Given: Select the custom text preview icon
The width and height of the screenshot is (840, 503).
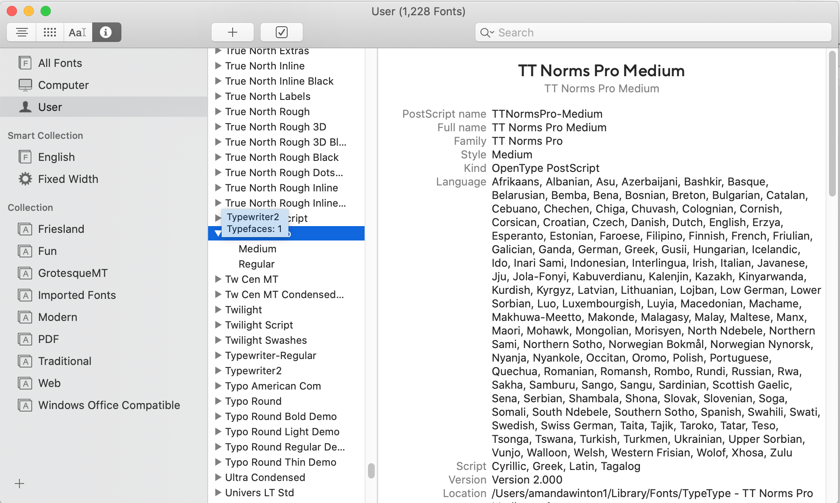Looking at the screenshot, I should (78, 32).
